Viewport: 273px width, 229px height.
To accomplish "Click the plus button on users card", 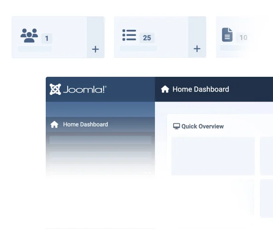I will point(95,49).
